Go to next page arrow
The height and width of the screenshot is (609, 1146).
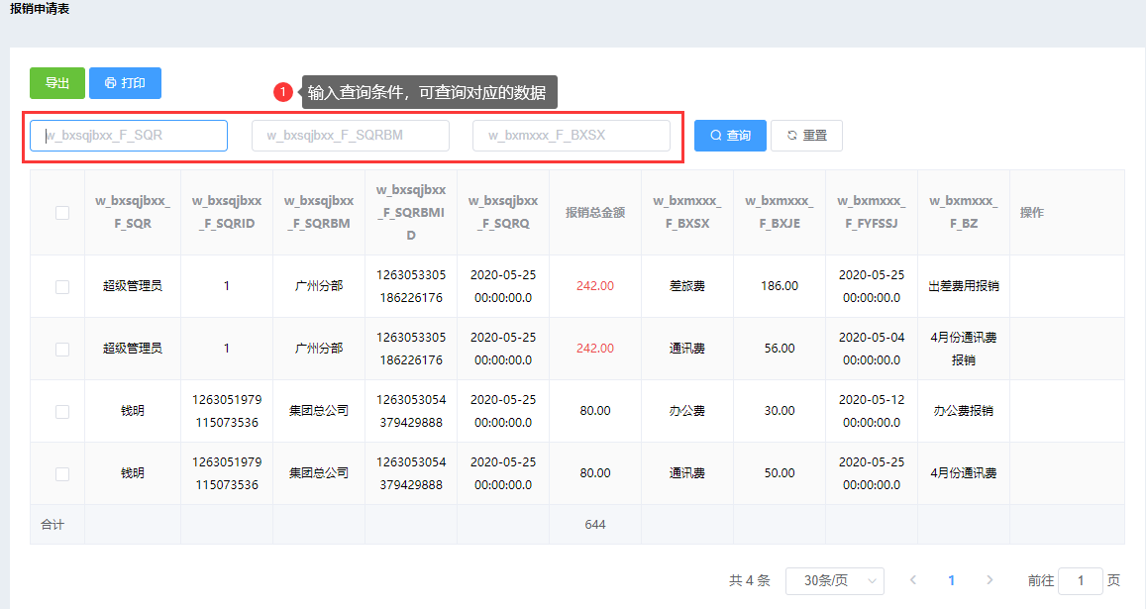(989, 580)
